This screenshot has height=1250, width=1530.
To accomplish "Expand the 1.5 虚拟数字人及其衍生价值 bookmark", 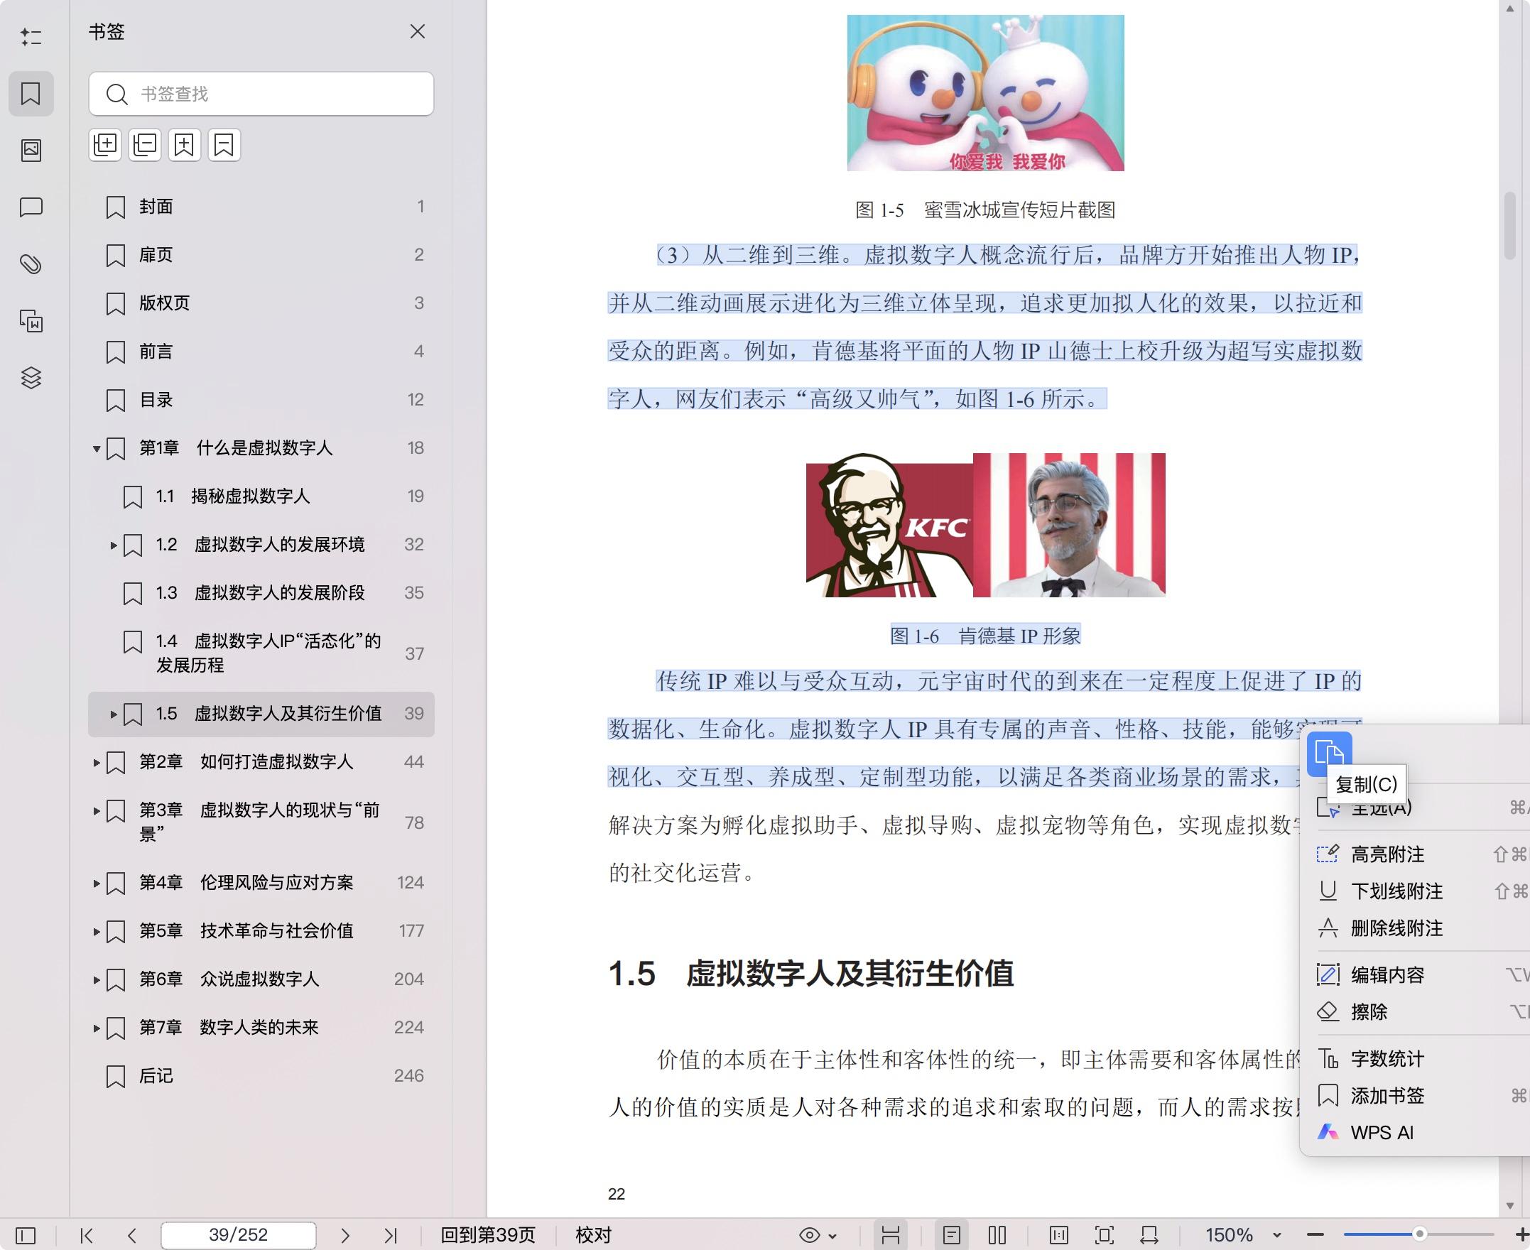I will [113, 714].
